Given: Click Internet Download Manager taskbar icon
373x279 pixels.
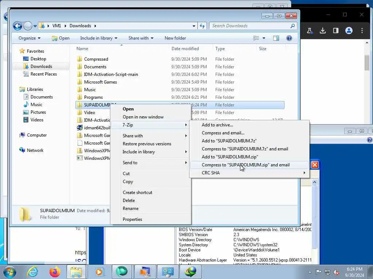Looking at the screenshot, I should point(191,272).
